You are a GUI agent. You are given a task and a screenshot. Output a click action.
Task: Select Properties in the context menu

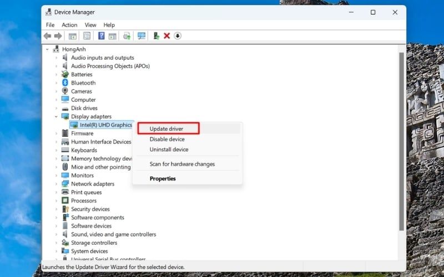pos(163,179)
